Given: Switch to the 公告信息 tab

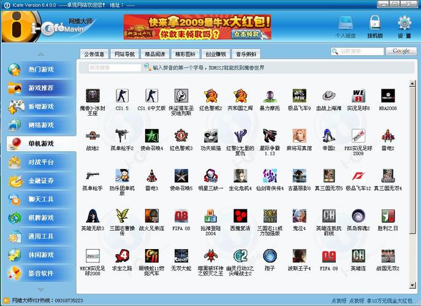Looking at the screenshot, I should click(x=94, y=54).
